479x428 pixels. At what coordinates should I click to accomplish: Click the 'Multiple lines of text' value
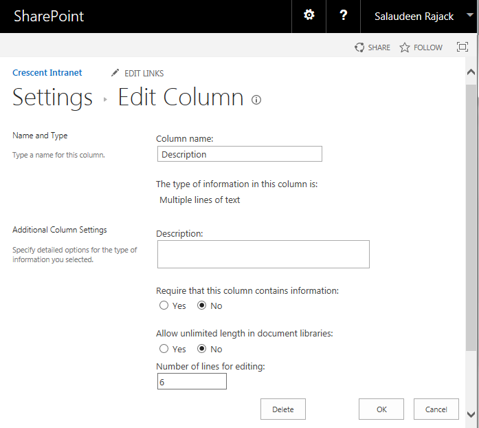point(200,200)
